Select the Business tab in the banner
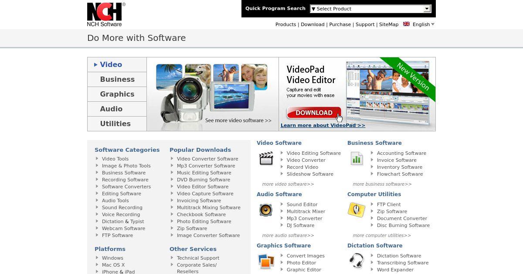The image size is (523, 274). (117, 79)
